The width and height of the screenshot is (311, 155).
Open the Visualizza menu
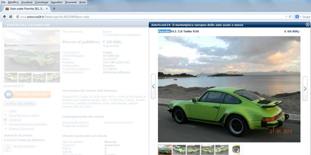point(27,2)
